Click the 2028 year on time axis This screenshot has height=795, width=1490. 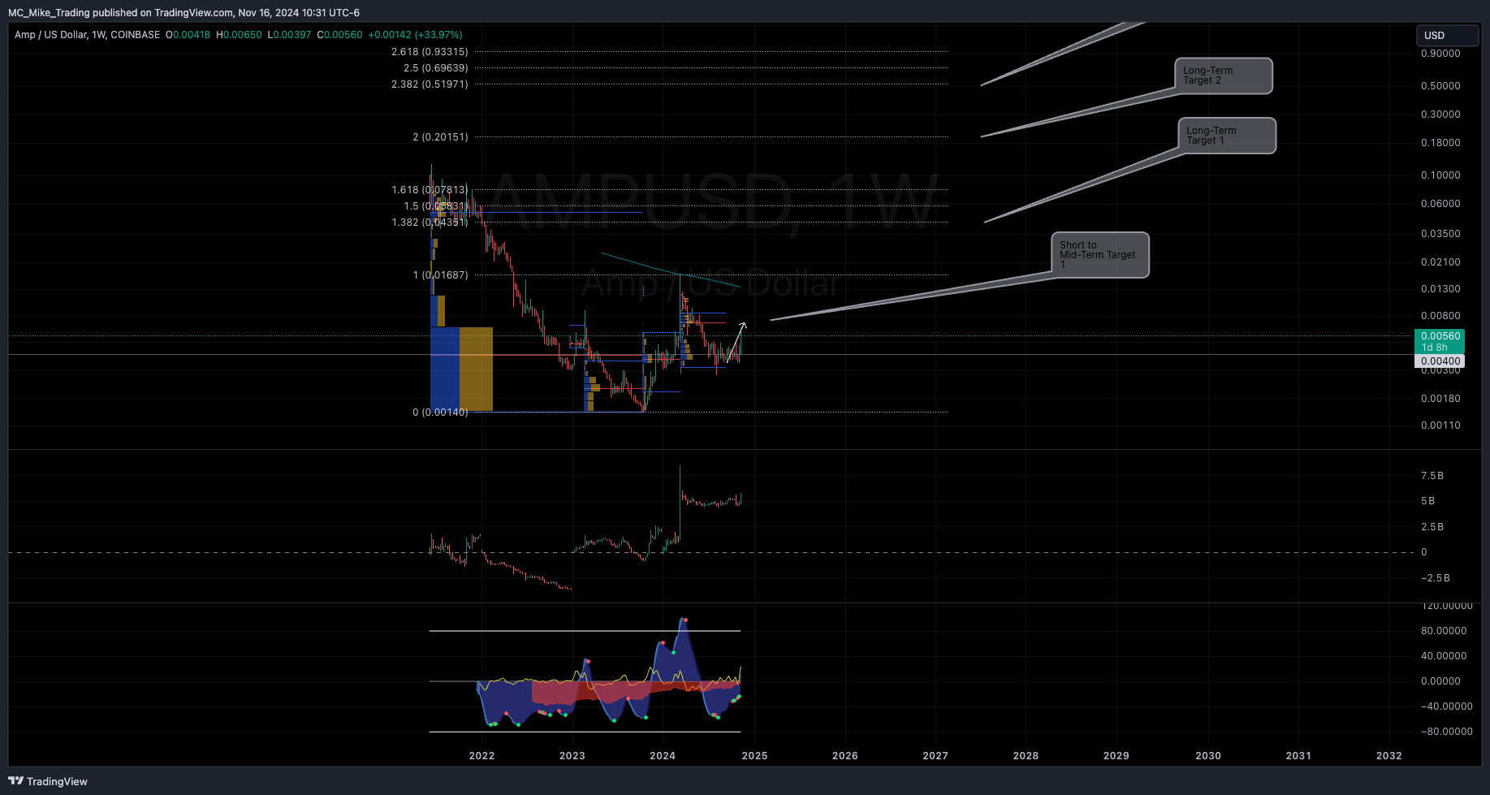click(1026, 756)
